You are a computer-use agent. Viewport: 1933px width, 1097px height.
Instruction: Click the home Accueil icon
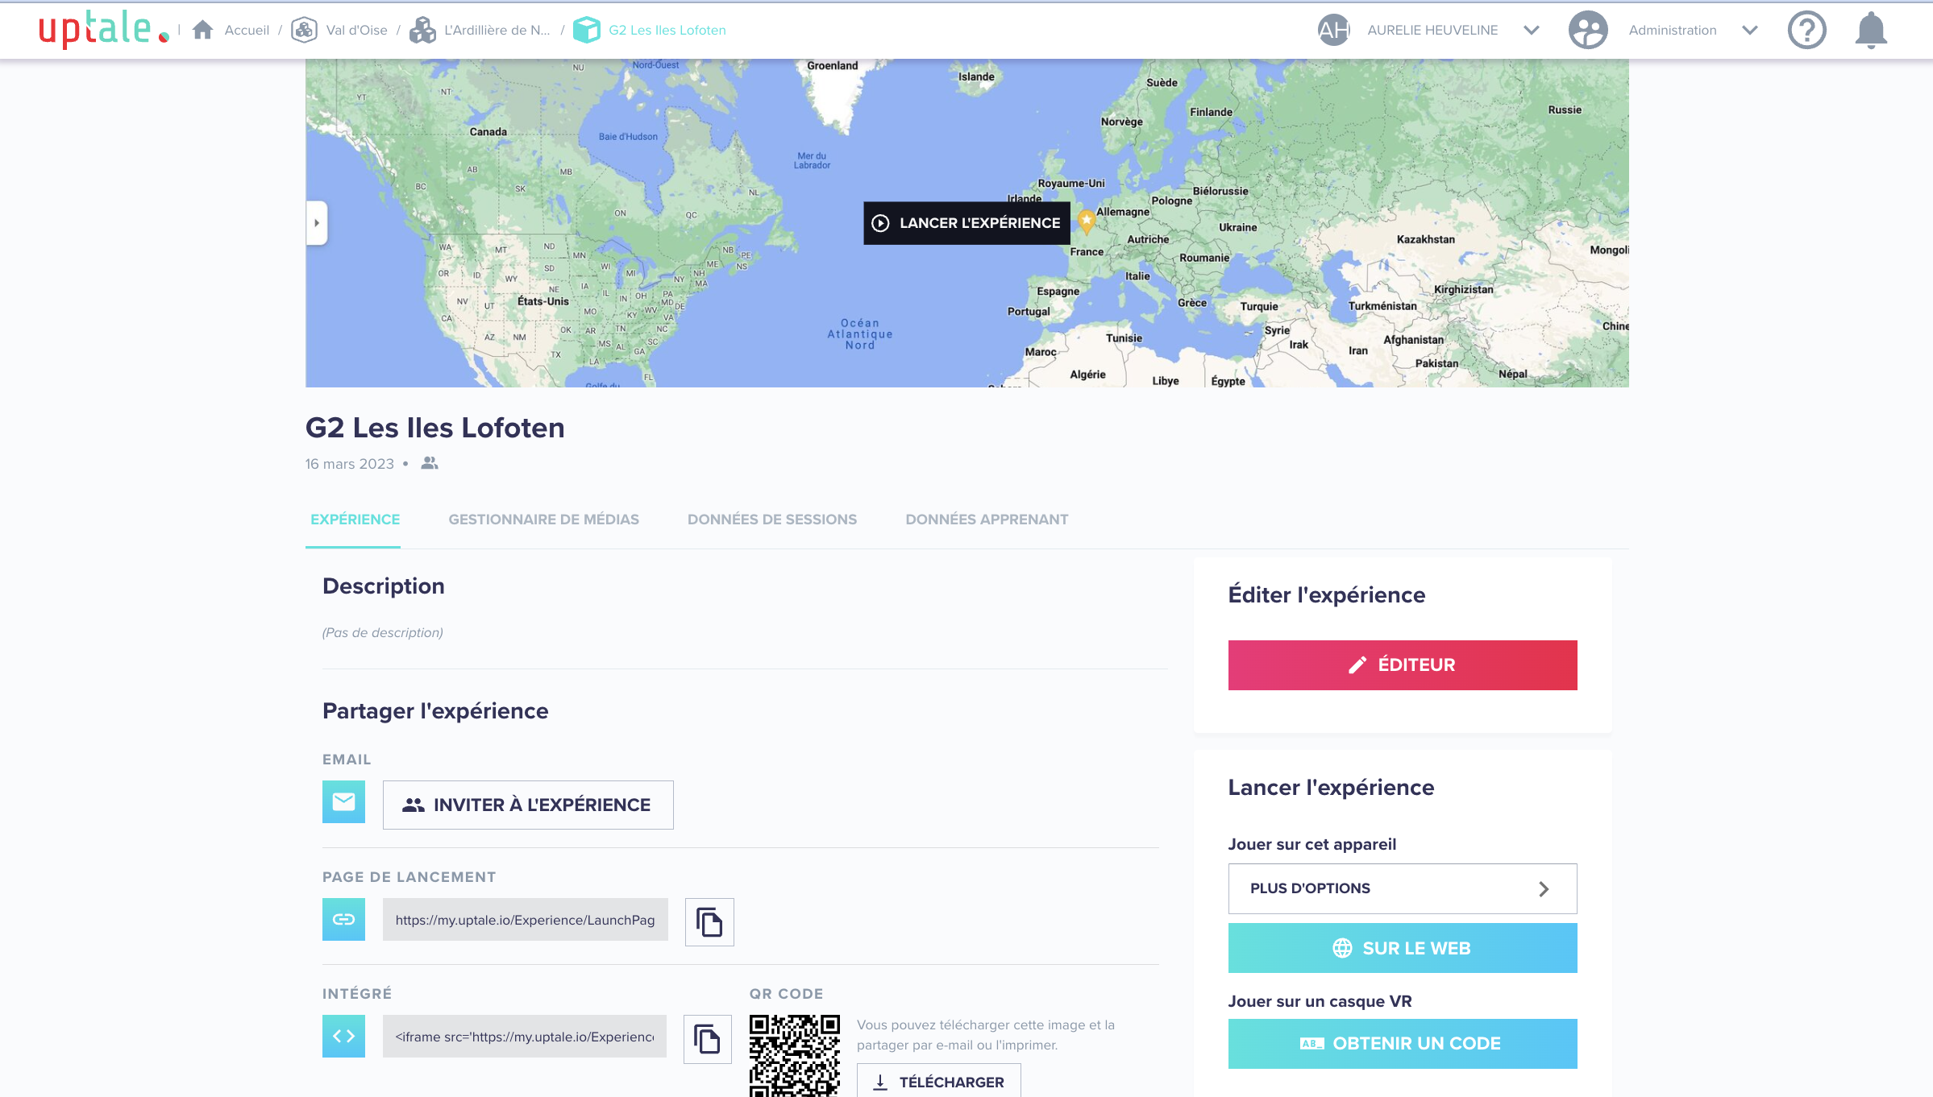click(x=203, y=30)
